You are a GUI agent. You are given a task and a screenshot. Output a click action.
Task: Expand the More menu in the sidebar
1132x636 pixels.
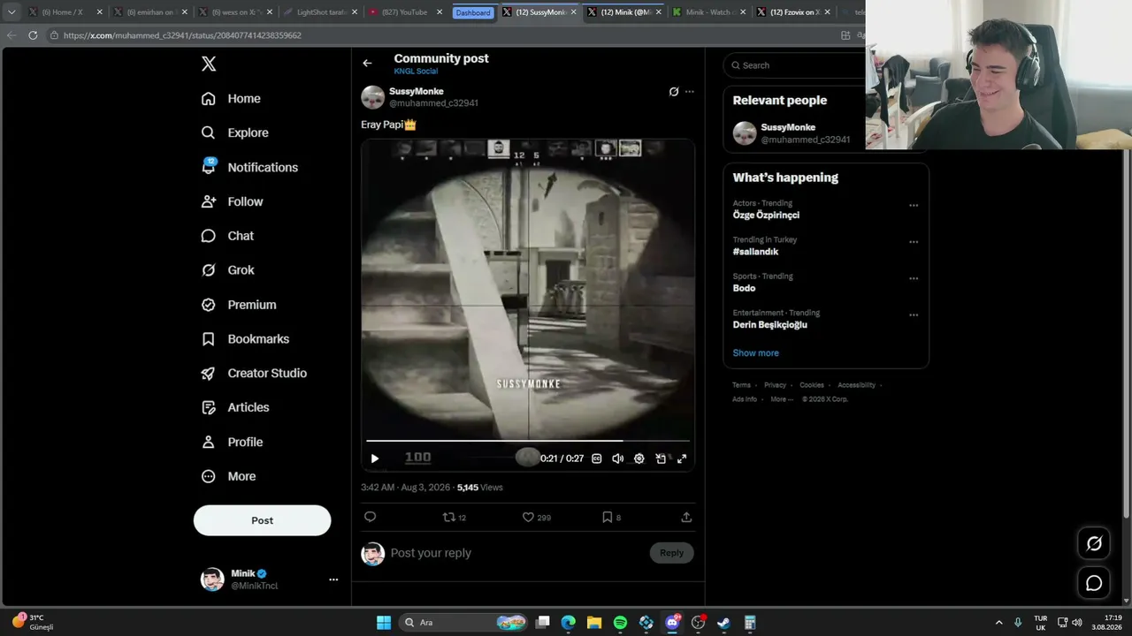click(x=228, y=476)
